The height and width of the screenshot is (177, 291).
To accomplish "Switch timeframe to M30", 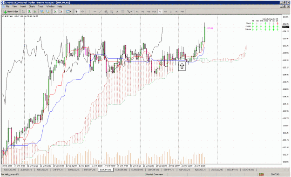I will coord(154,12).
